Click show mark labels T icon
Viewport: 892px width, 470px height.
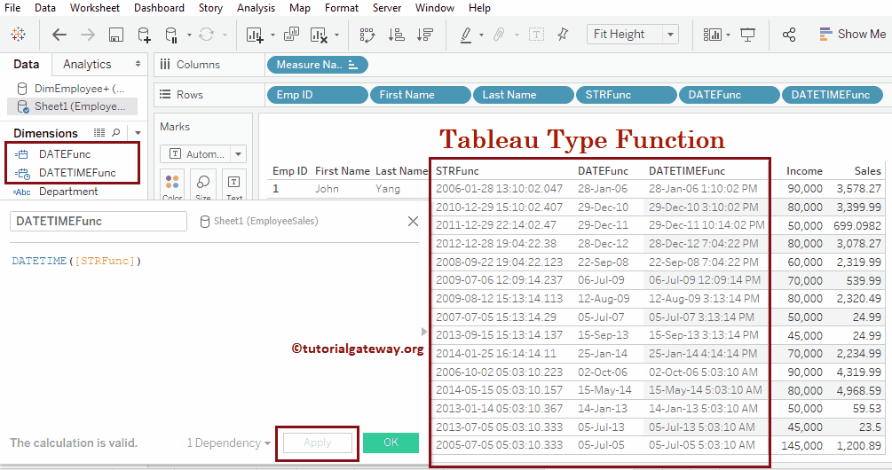pyautogui.click(x=536, y=35)
